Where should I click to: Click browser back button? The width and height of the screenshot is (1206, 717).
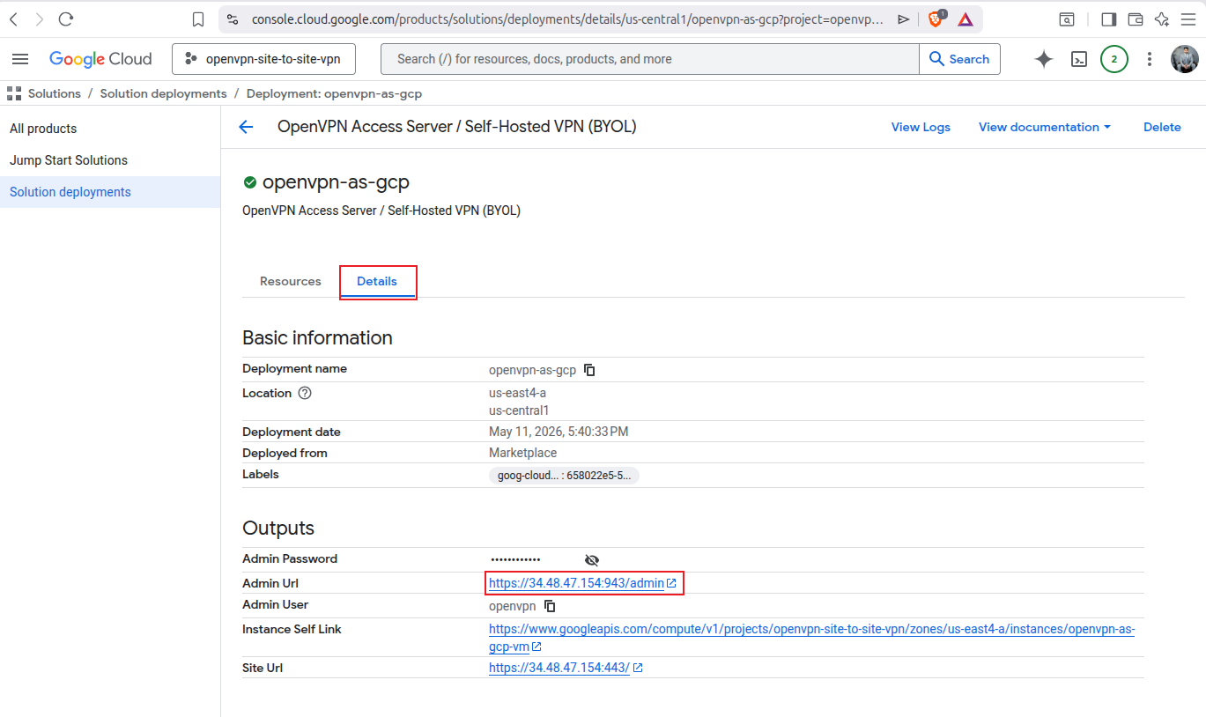13,19
